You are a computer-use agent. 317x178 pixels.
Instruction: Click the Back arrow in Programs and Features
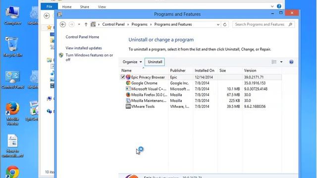point(63,24)
